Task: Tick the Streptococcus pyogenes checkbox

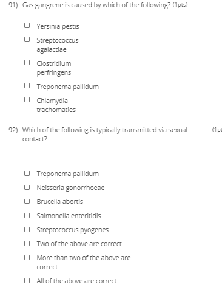Action: tap(27, 230)
